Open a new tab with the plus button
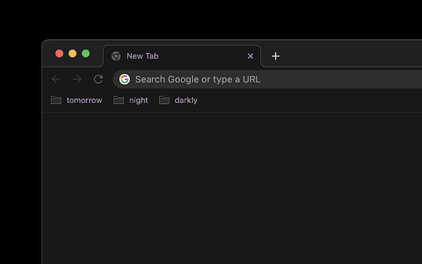 [276, 56]
